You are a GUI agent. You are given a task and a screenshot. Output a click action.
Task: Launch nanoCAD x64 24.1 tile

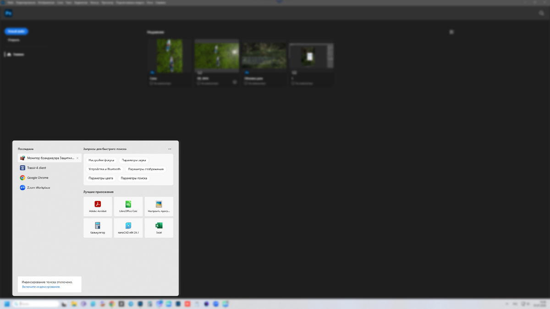pos(128,228)
